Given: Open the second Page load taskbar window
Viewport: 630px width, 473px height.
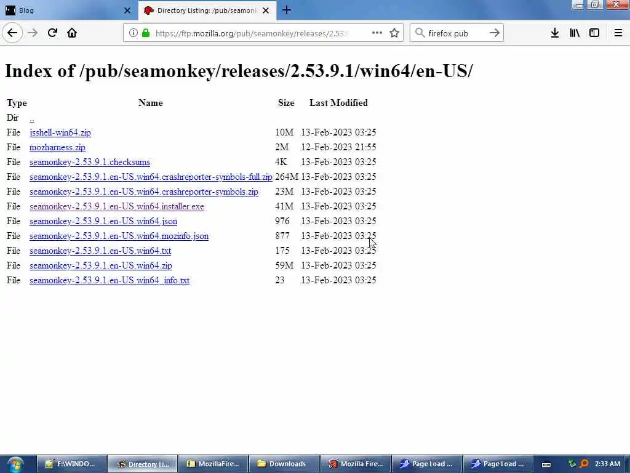Looking at the screenshot, I should pos(498,464).
